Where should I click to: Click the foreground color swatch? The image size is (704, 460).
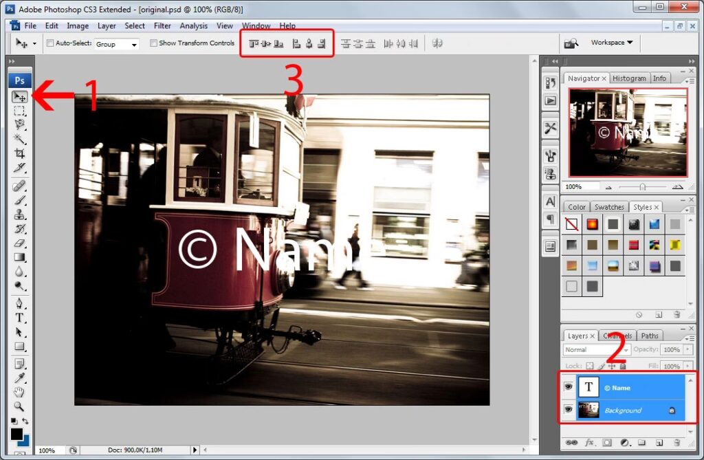pos(16,434)
